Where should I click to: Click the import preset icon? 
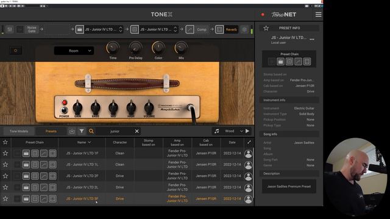[x=72, y=131]
